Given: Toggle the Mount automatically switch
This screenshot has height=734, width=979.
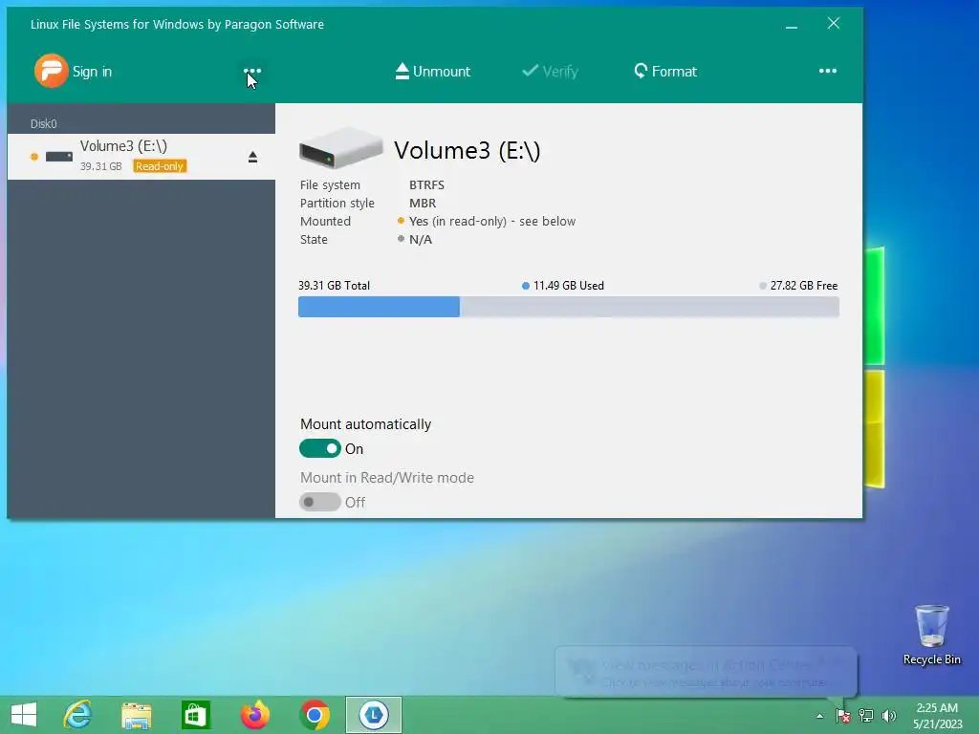Looking at the screenshot, I should [319, 448].
